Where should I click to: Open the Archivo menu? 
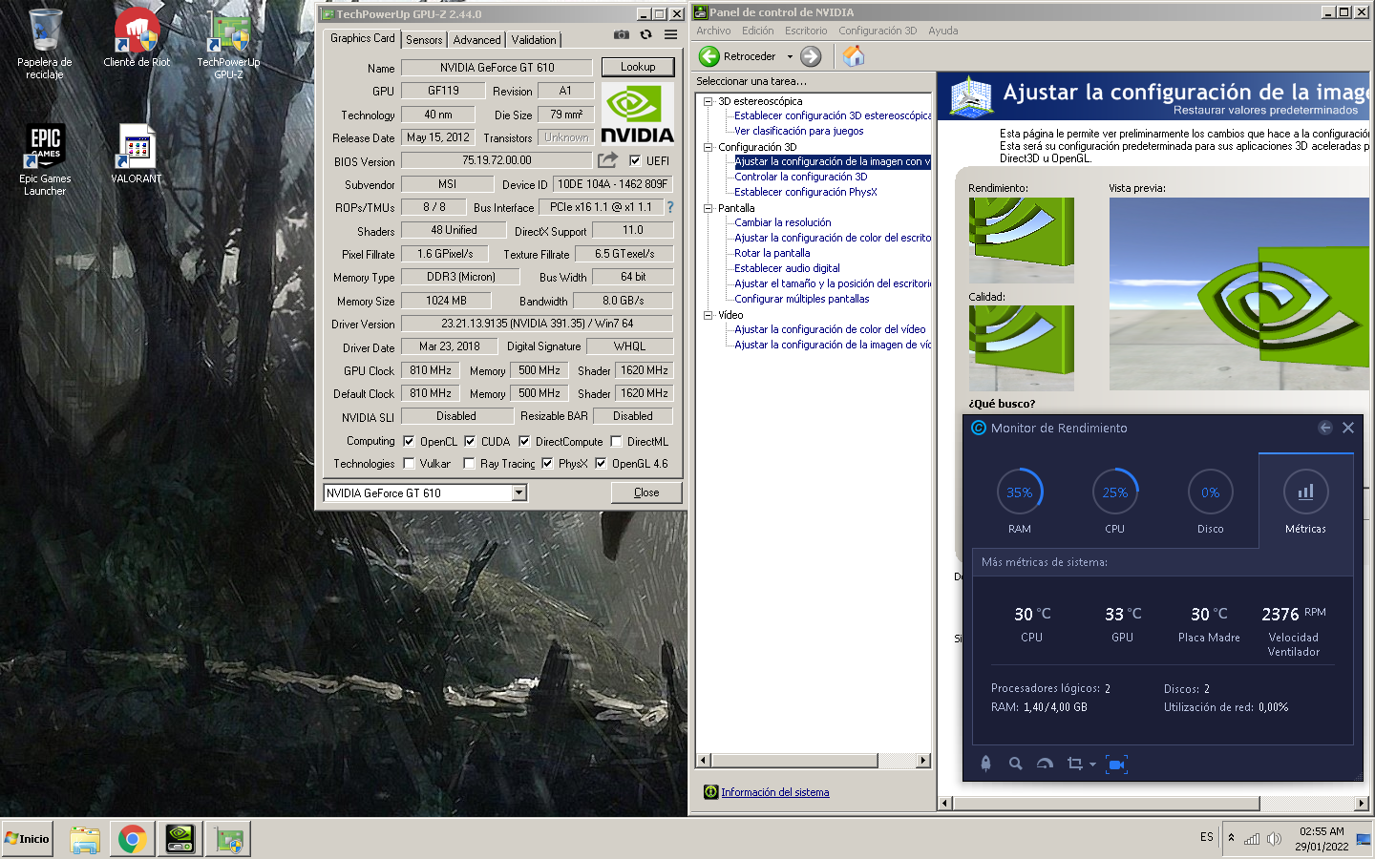point(713,31)
